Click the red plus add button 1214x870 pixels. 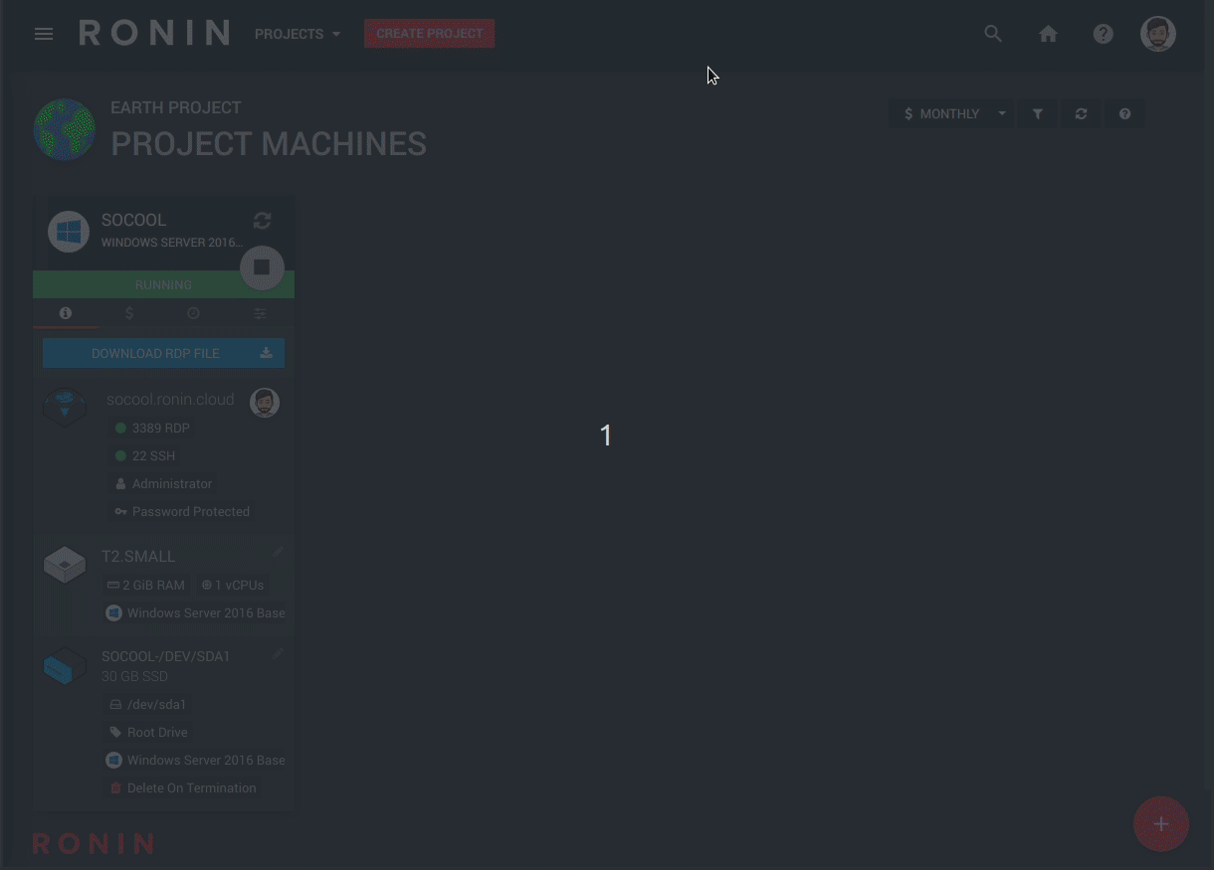[1161, 824]
